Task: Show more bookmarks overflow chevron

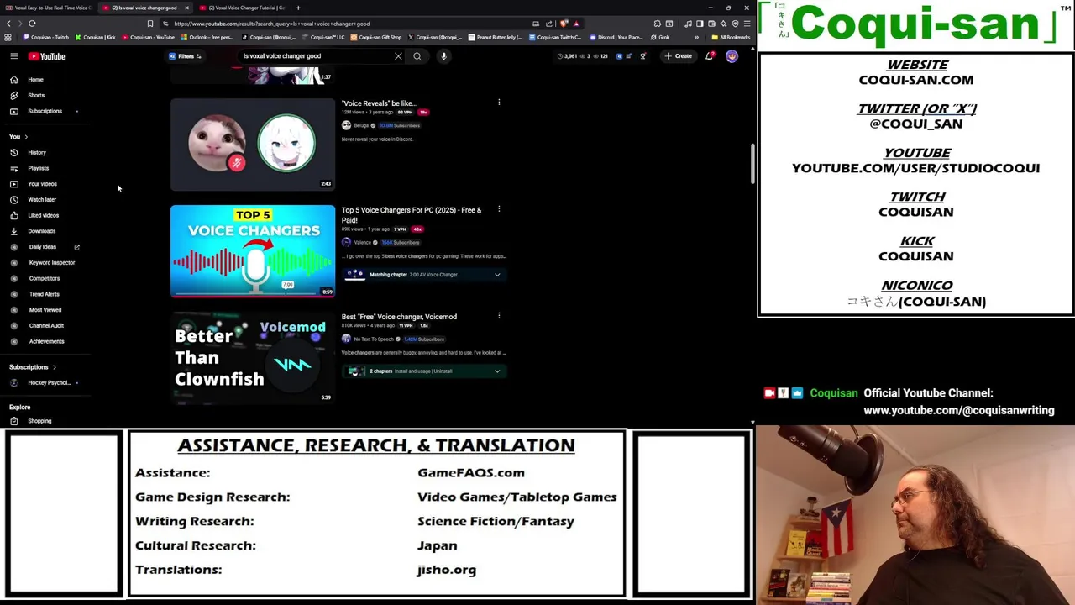Action: click(x=696, y=37)
